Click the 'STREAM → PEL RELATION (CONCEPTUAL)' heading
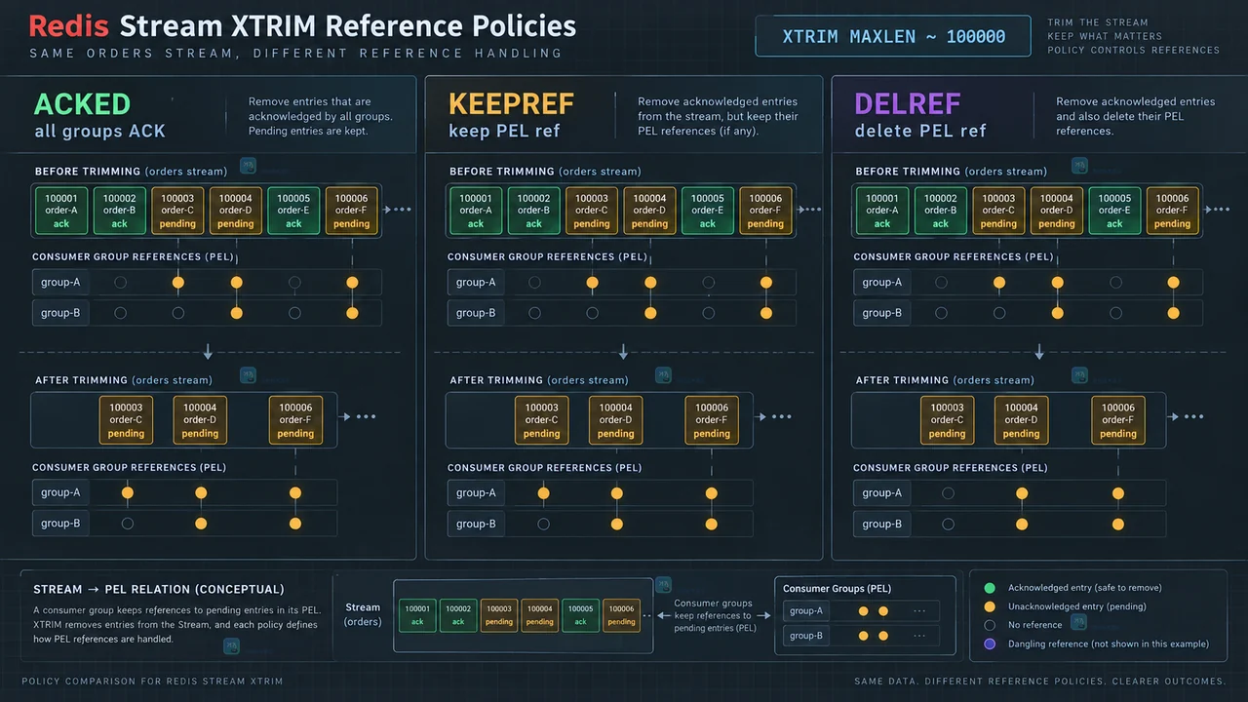The height and width of the screenshot is (702, 1248). point(159,590)
